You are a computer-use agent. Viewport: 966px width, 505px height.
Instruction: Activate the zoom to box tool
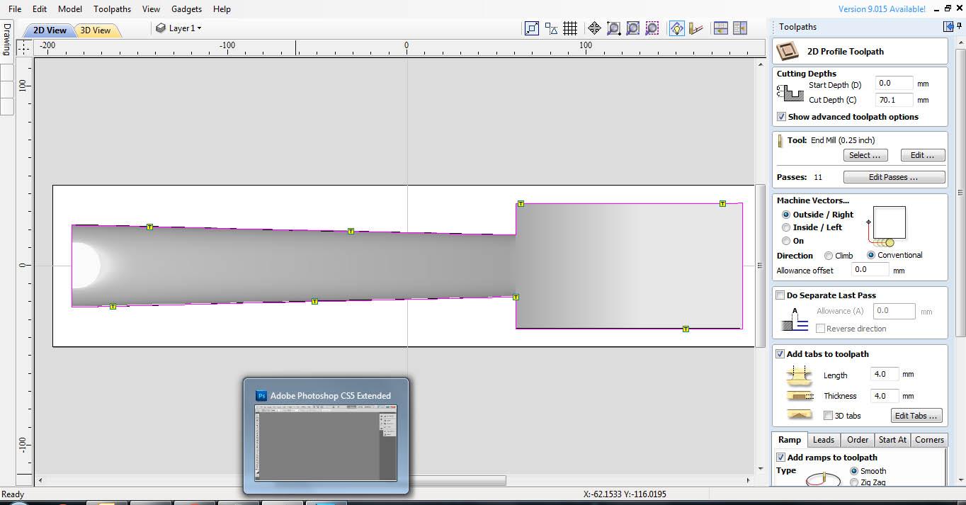pyautogui.click(x=614, y=28)
